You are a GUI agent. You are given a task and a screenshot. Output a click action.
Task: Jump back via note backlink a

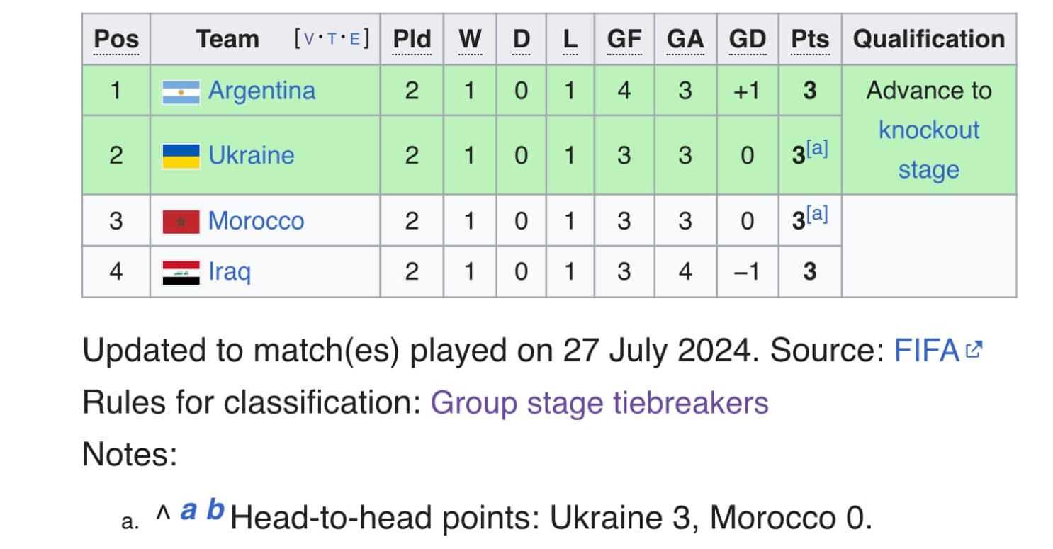(x=188, y=510)
